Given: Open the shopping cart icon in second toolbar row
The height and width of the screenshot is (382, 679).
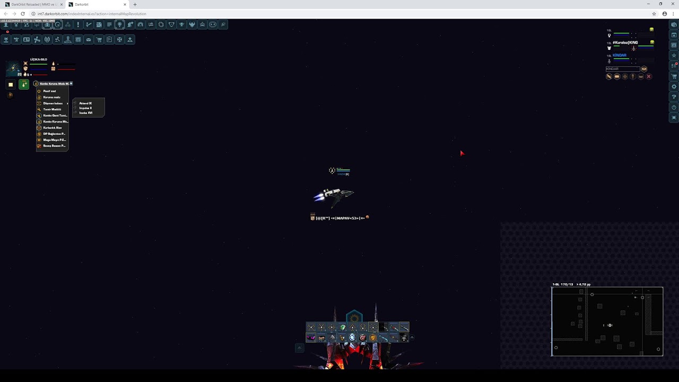Looking at the screenshot, I should (x=99, y=39).
